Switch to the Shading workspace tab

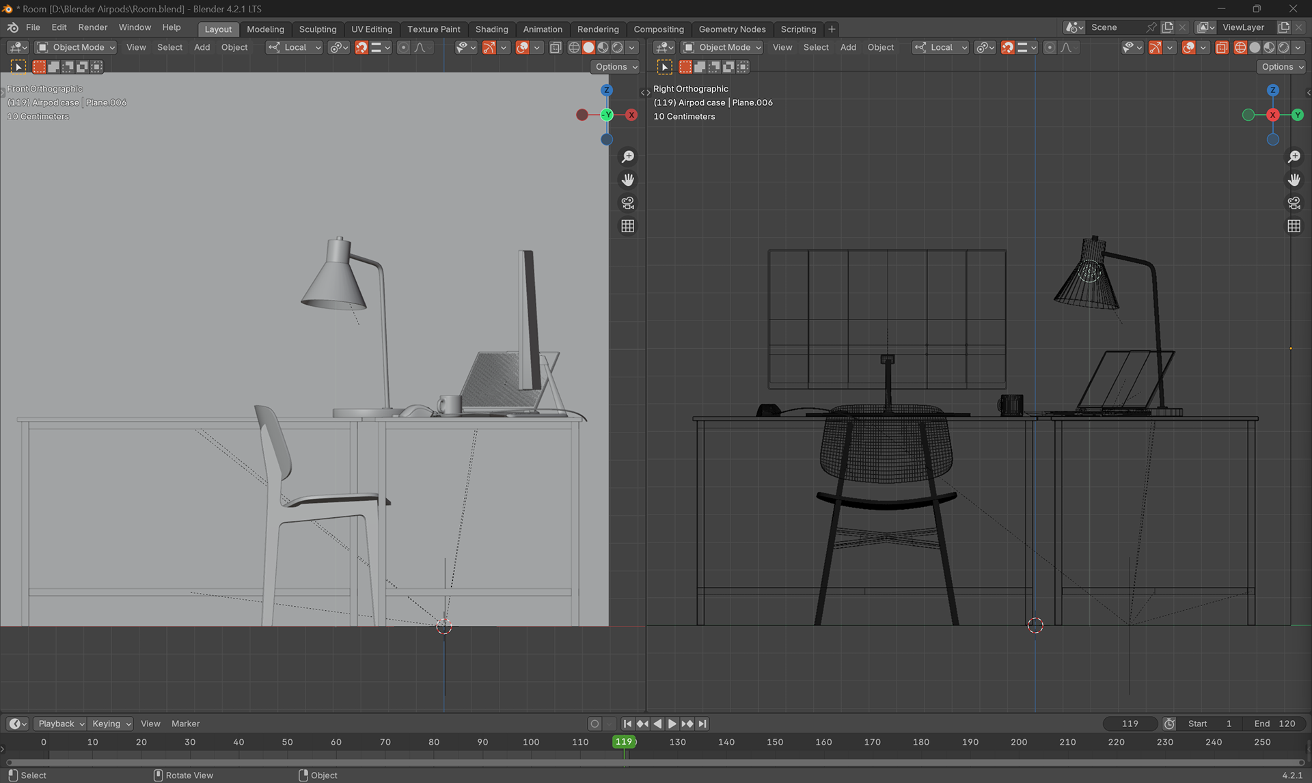(491, 29)
